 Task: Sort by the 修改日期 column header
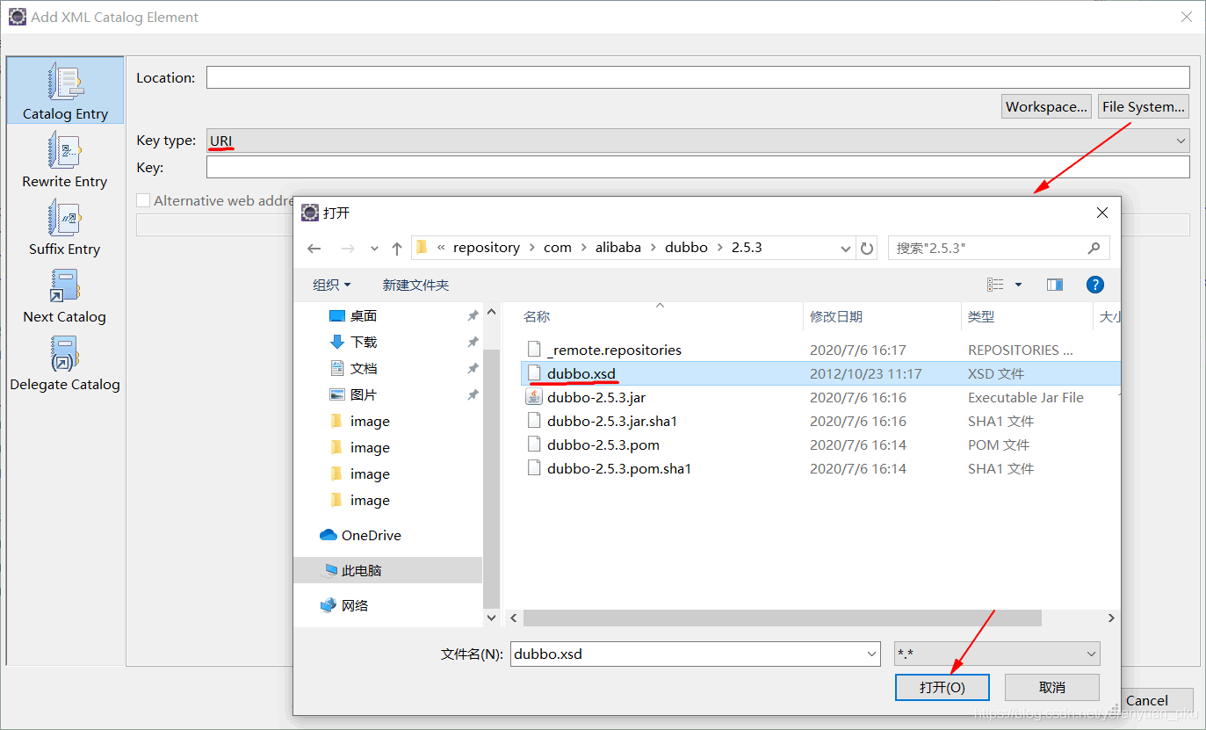point(836,316)
